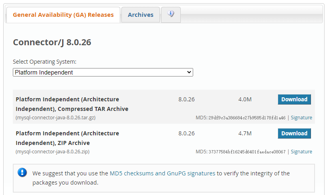Screen dimensions: 335x195
Task: Click the Select Operating System label
Action: pos(44,62)
